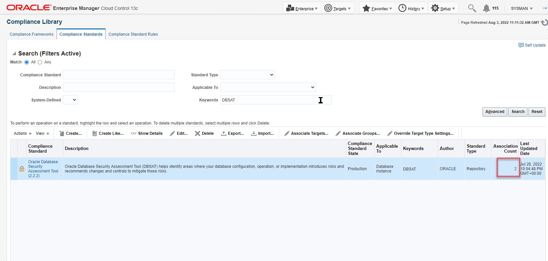Select the Match All radio button
Screen dimensions: 548x261
tap(27, 62)
